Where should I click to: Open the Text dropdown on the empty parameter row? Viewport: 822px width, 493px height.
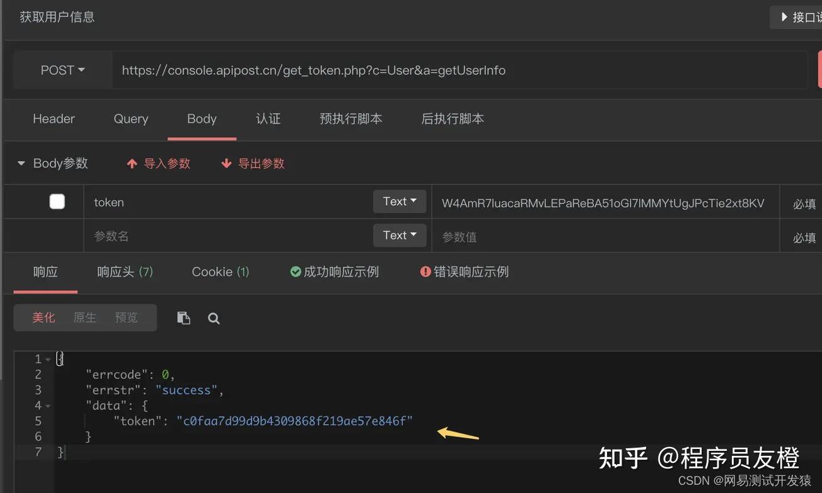tap(399, 235)
